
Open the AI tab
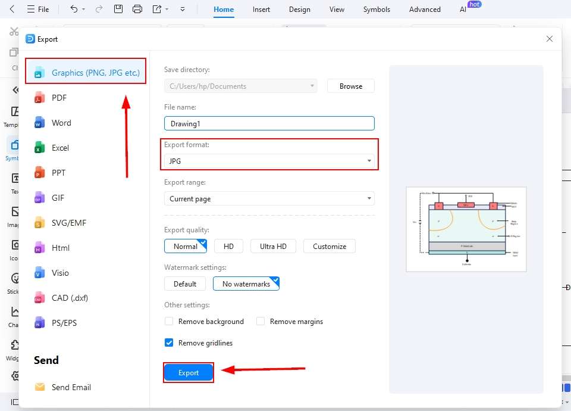click(x=463, y=10)
